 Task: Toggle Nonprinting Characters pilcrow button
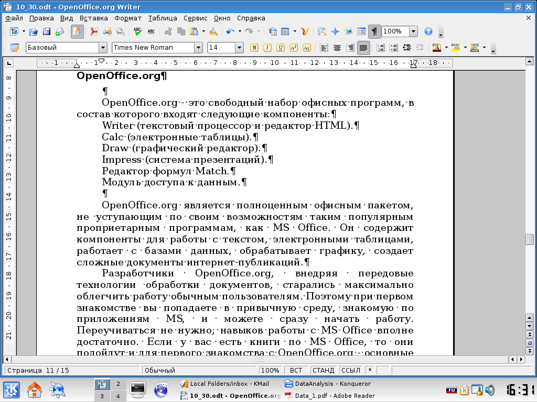[x=374, y=32]
